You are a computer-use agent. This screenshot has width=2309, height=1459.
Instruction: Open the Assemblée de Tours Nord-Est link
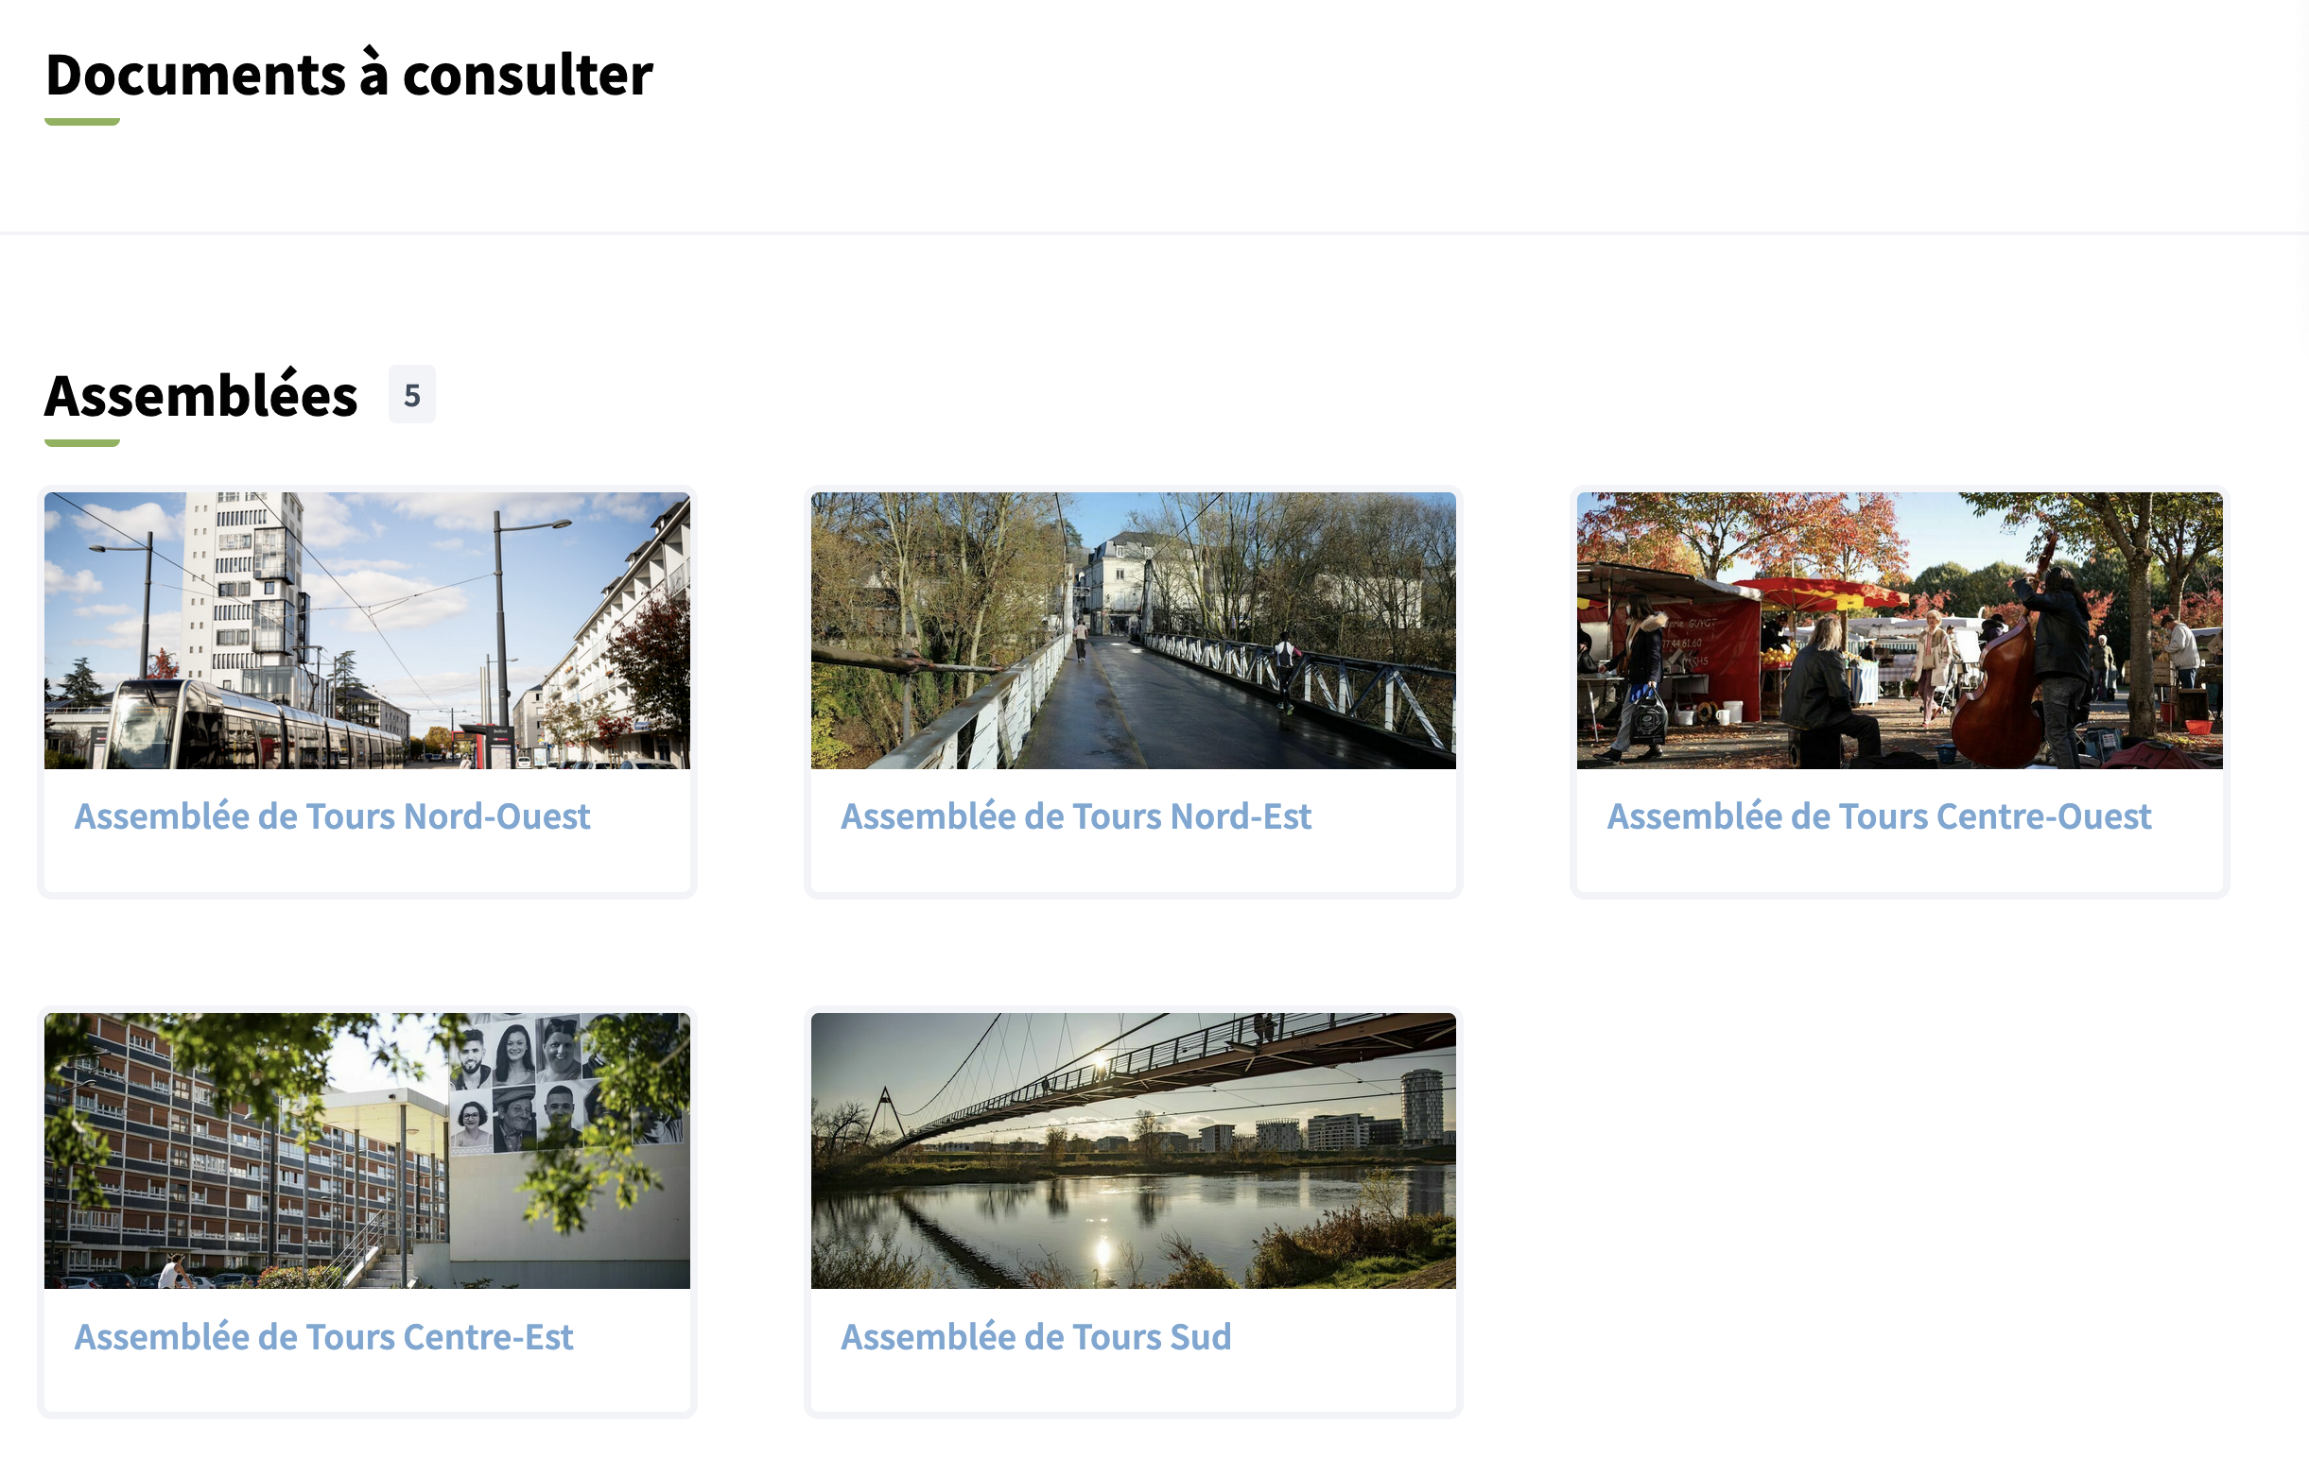[1076, 816]
